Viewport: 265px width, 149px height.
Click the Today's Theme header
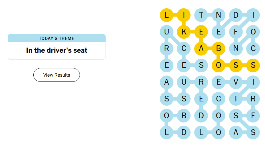tap(56, 38)
